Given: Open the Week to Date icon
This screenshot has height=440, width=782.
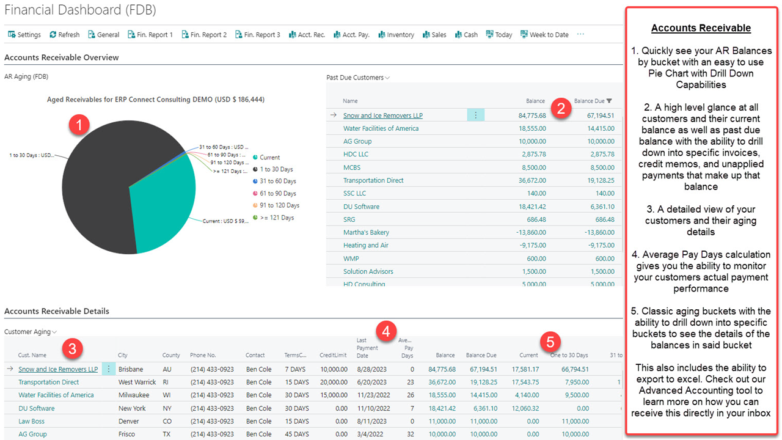Looking at the screenshot, I should tap(524, 35).
